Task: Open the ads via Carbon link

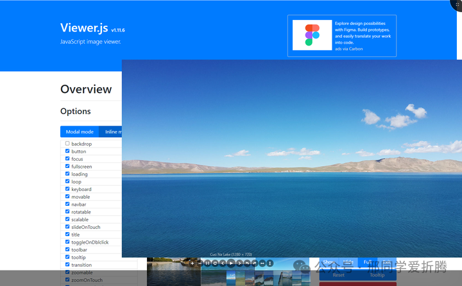Action: point(348,49)
